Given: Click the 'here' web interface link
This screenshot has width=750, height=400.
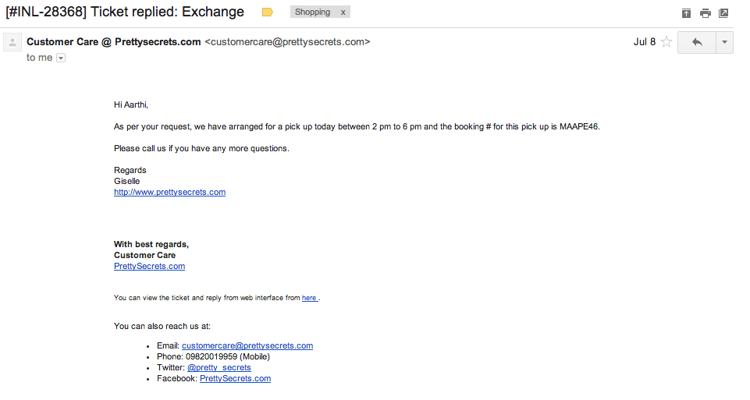Looking at the screenshot, I should (x=309, y=298).
